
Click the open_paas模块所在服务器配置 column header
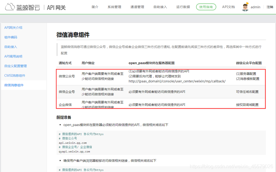(152, 63)
